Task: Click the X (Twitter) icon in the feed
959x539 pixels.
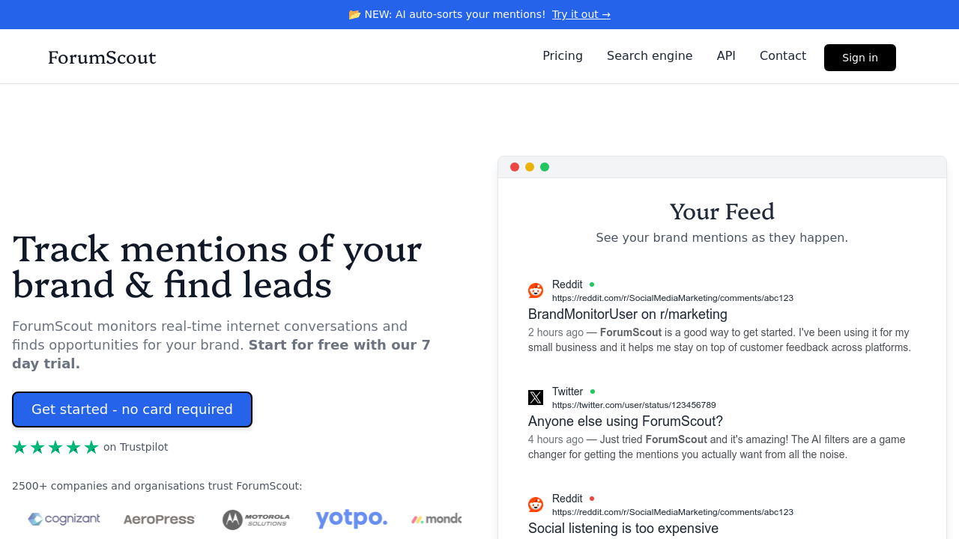Action: coord(536,398)
